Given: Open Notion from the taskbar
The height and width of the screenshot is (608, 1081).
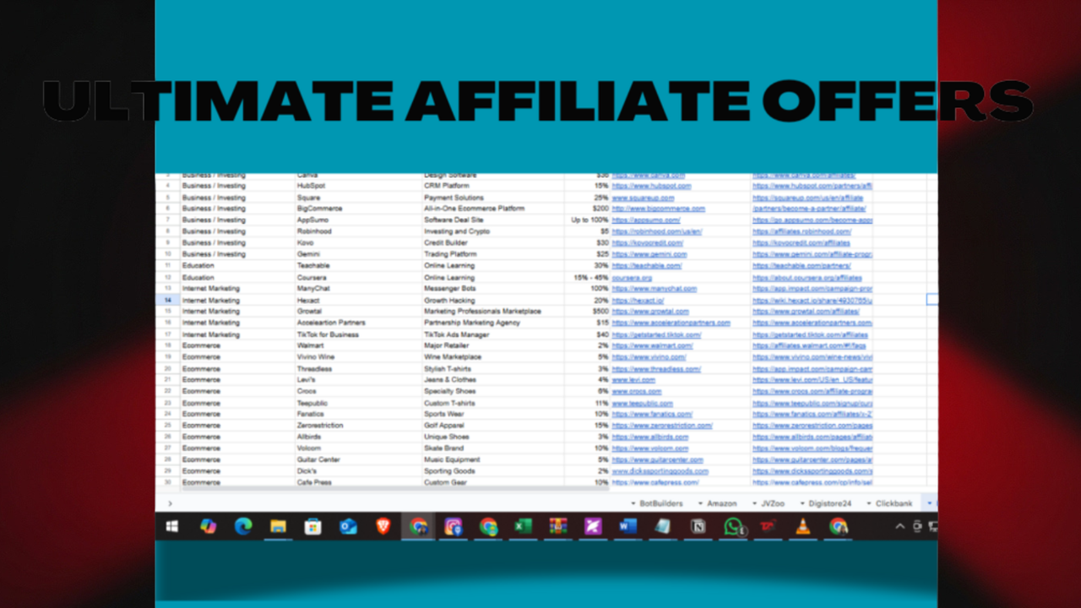Looking at the screenshot, I should pyautogui.click(x=698, y=527).
